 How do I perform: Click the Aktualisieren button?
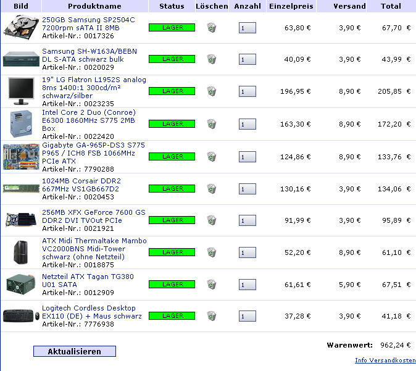75,351
